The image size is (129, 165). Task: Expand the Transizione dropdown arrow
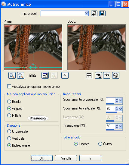120,126
